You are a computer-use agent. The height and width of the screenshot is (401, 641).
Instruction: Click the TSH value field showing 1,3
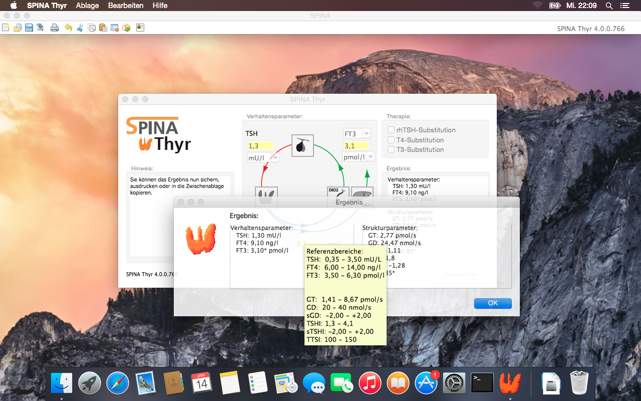point(261,146)
